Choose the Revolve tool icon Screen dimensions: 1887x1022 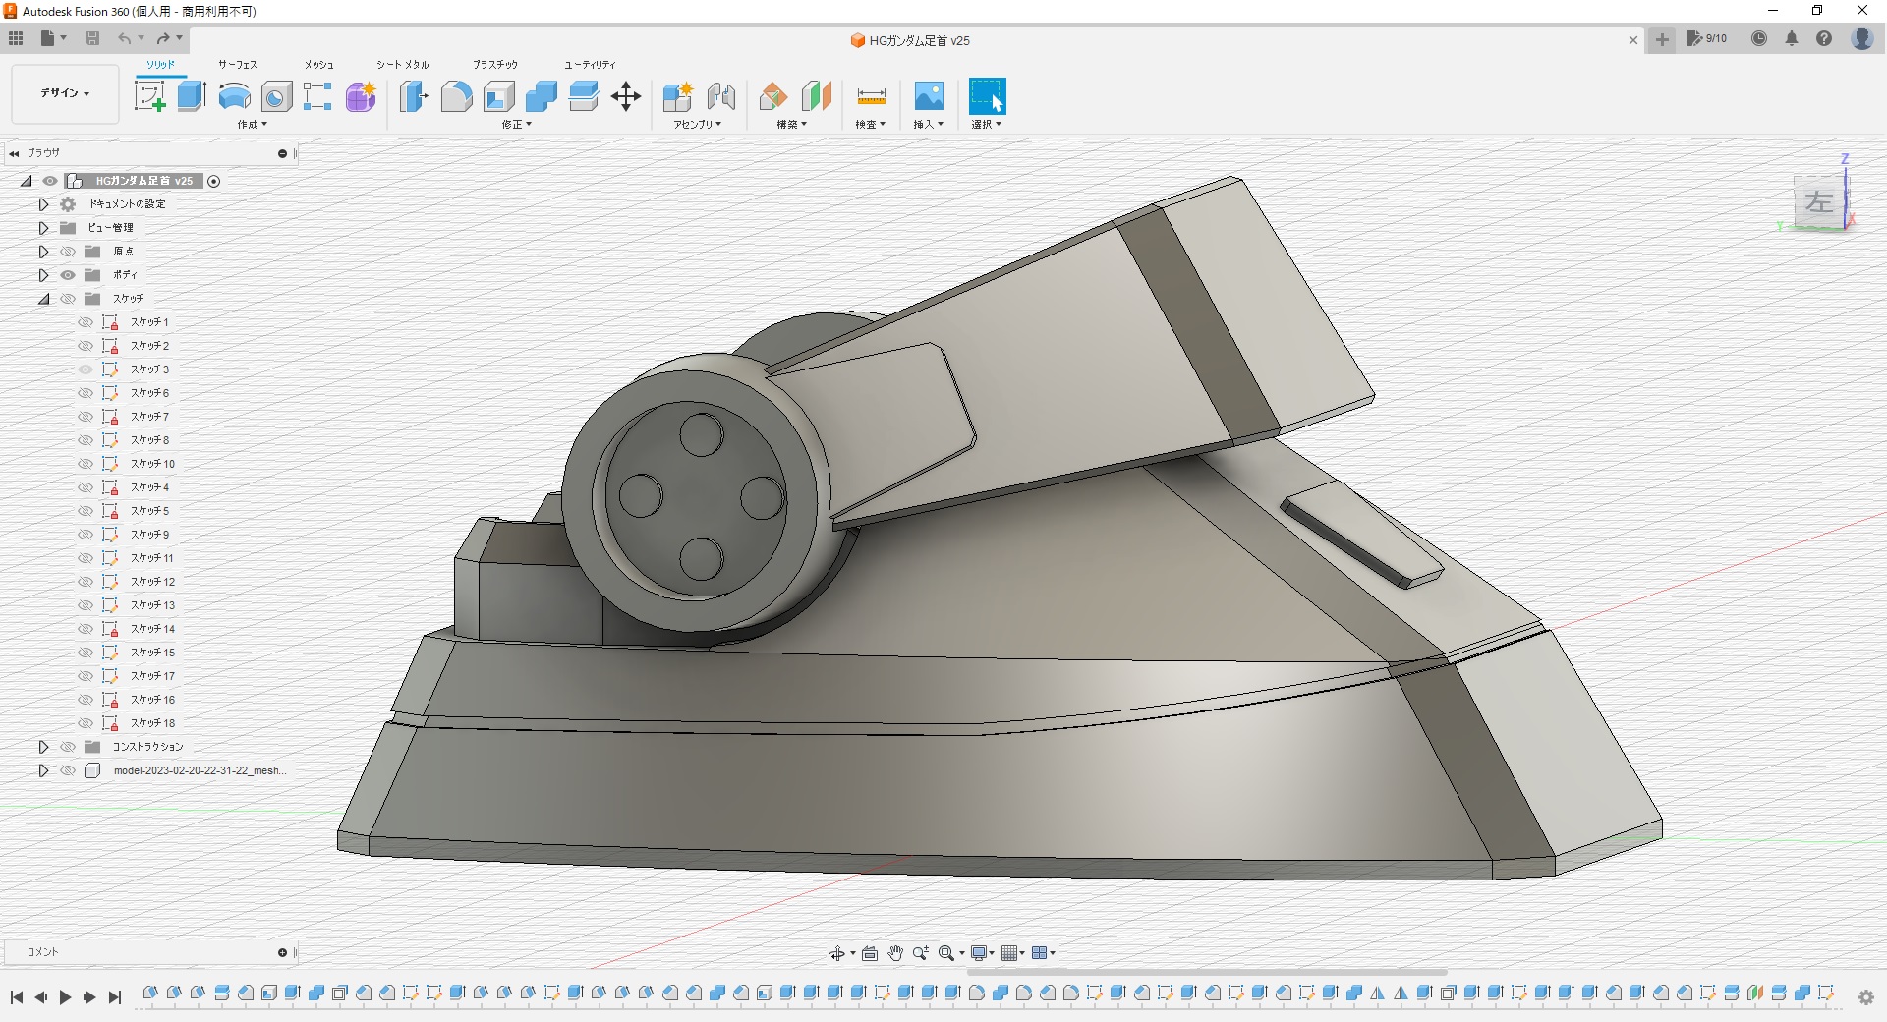tap(234, 96)
